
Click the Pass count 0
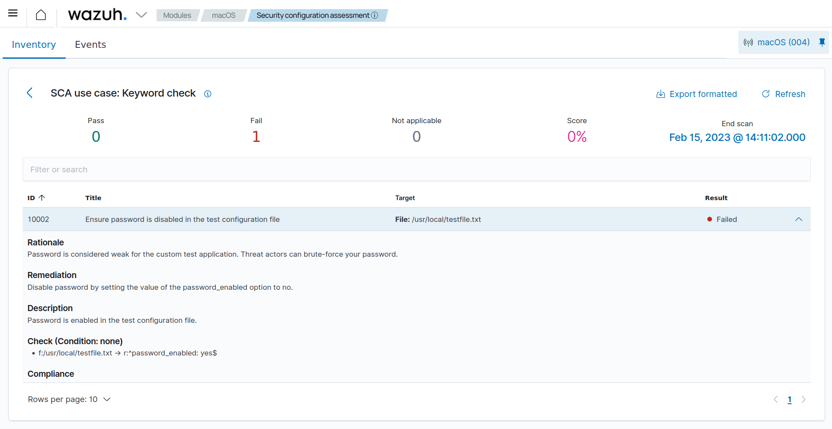click(x=96, y=137)
